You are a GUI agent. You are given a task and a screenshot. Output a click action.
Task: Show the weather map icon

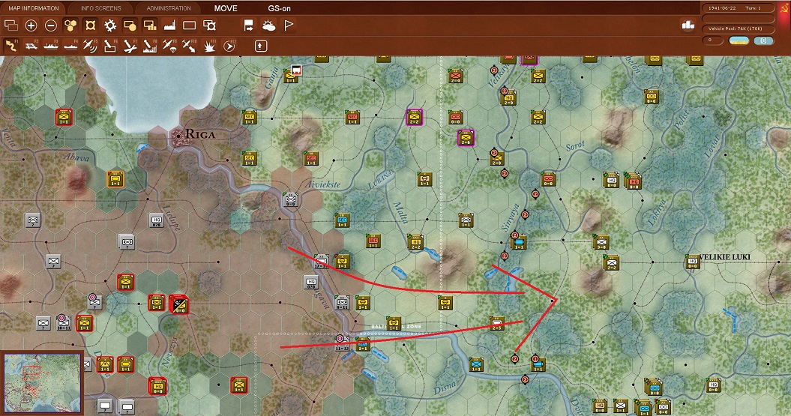click(269, 25)
